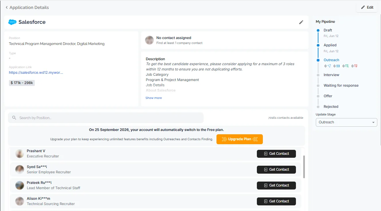Click the pencil icon in the Salesforce header
Image resolution: width=381 pixels, height=211 pixels.
[x=301, y=22]
